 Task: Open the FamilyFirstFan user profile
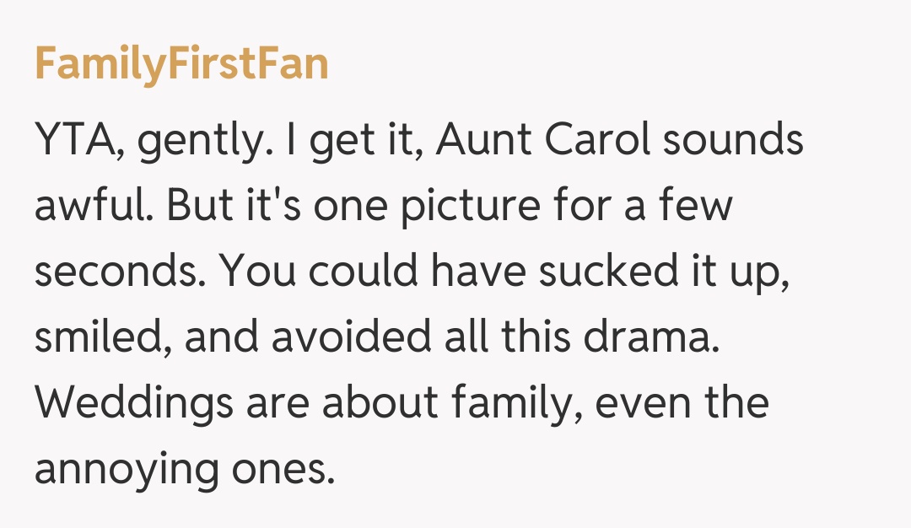tap(181, 64)
